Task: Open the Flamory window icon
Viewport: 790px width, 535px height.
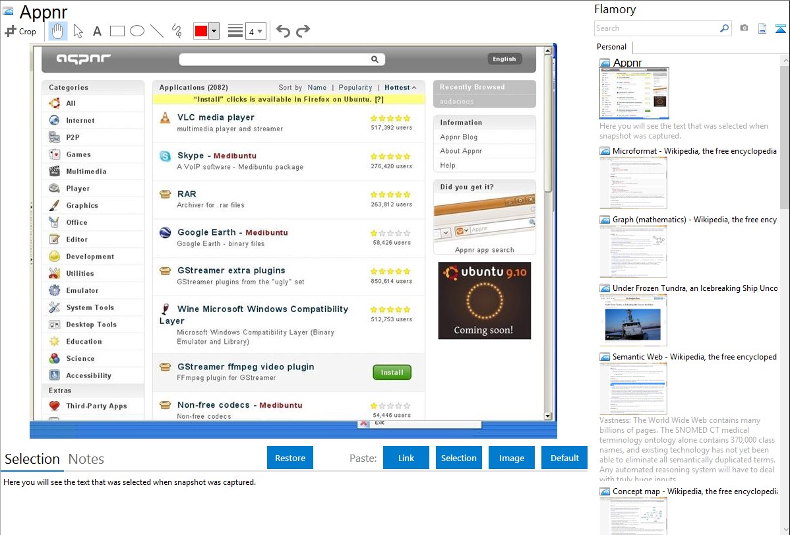Action: click(8, 11)
